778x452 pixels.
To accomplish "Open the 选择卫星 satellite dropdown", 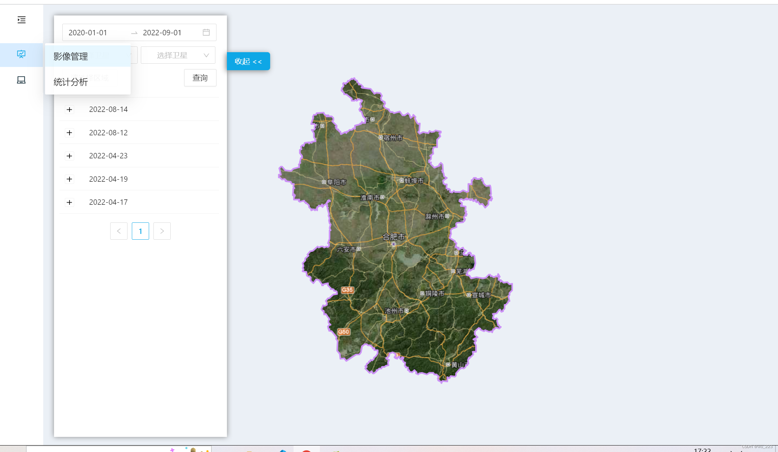I will pos(178,55).
